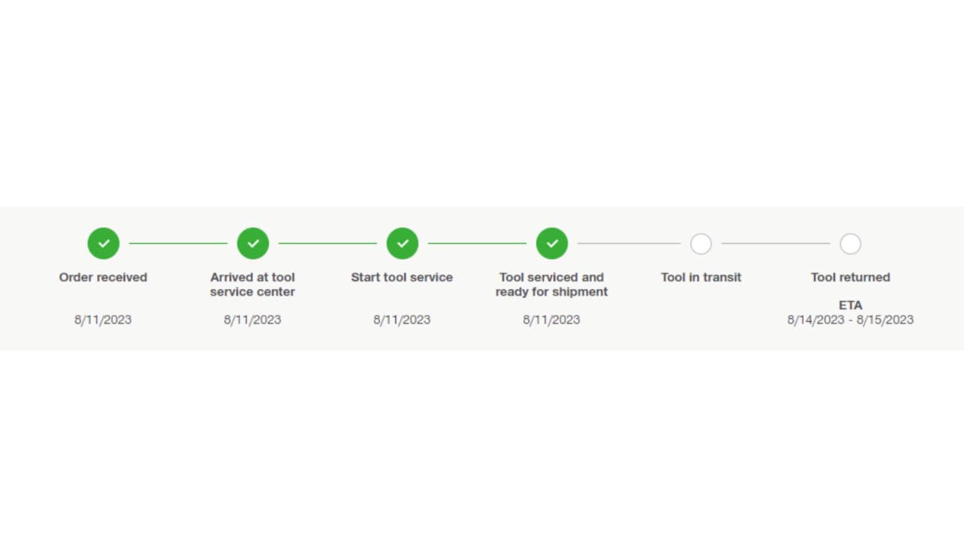Image resolution: width=964 pixels, height=550 pixels.
Task: Select the empty Tool in transit circle
Action: click(701, 244)
